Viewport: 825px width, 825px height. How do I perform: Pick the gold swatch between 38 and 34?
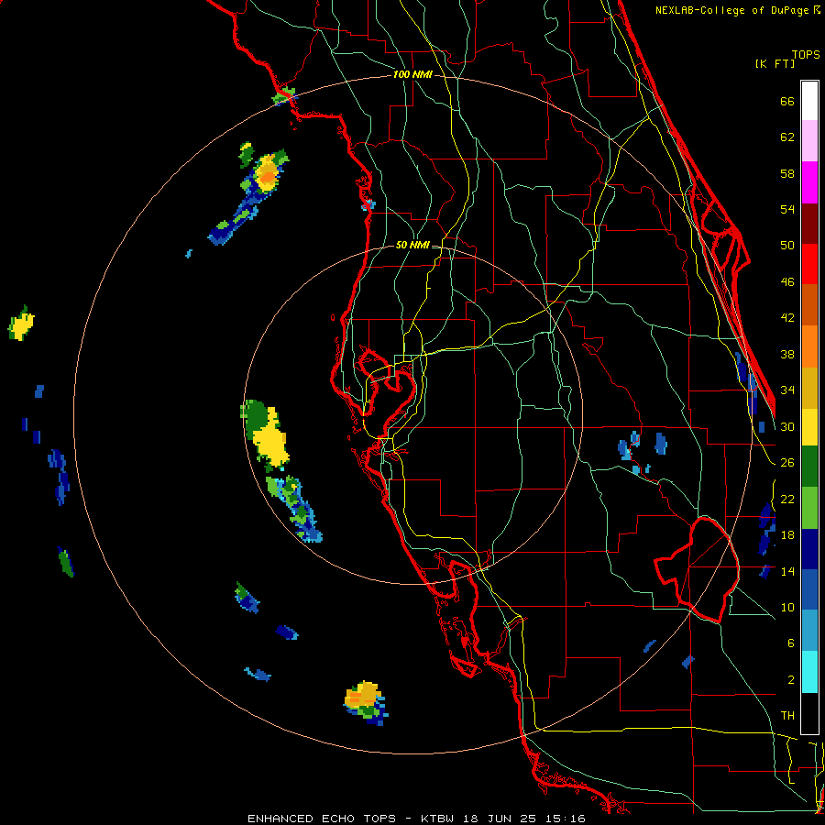coord(809,388)
